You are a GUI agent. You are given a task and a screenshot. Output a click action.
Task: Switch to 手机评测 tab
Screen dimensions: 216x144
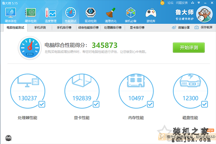pyautogui.click(x=40, y=28)
